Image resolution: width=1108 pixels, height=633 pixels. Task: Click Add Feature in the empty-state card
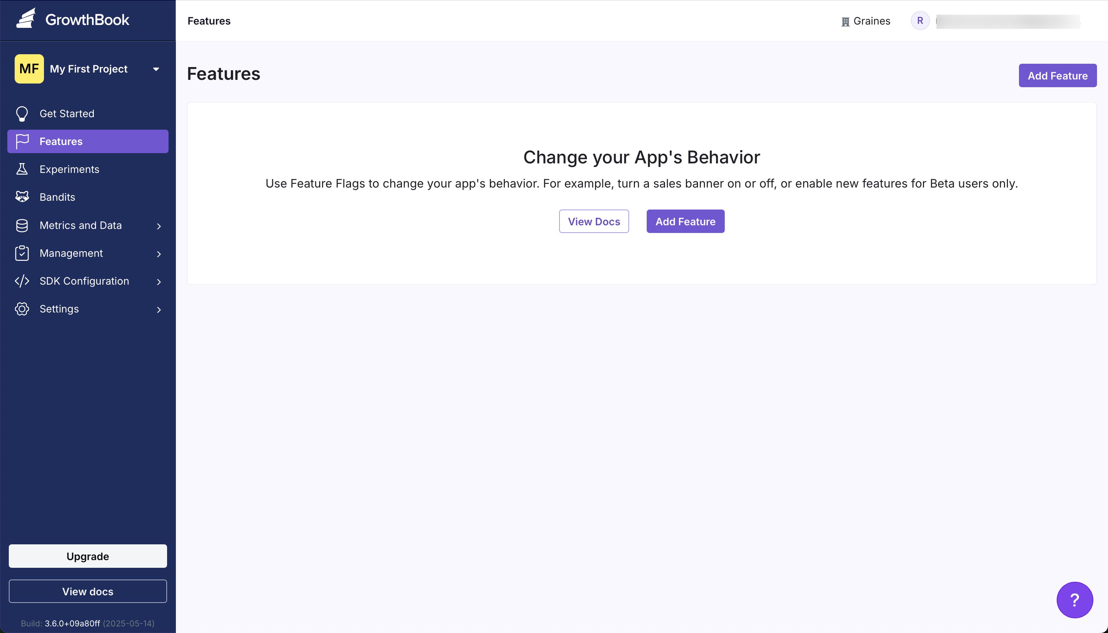coord(685,221)
